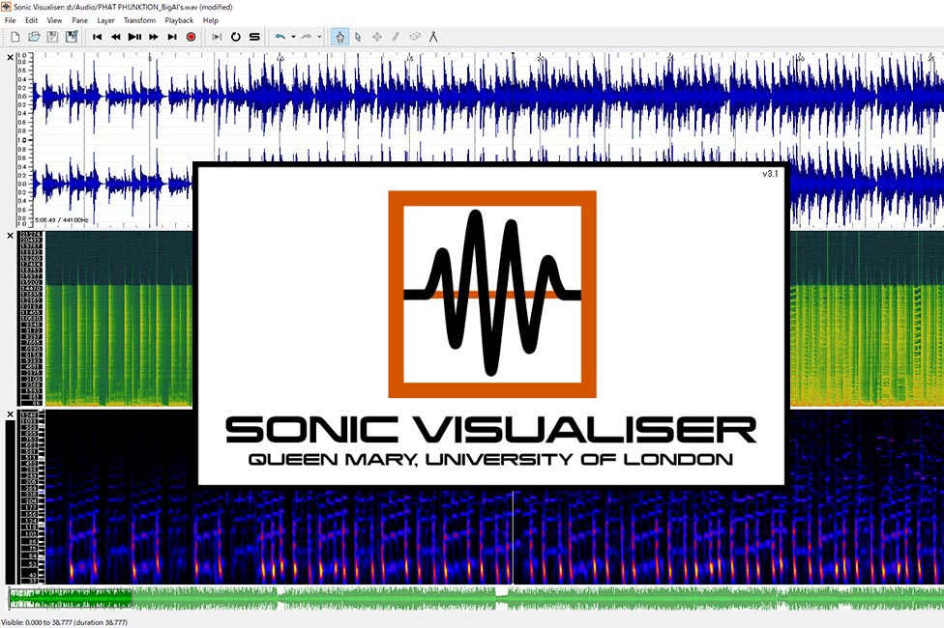944x628 pixels.
Task: Select the Measure compass tool
Action: pyautogui.click(x=432, y=37)
